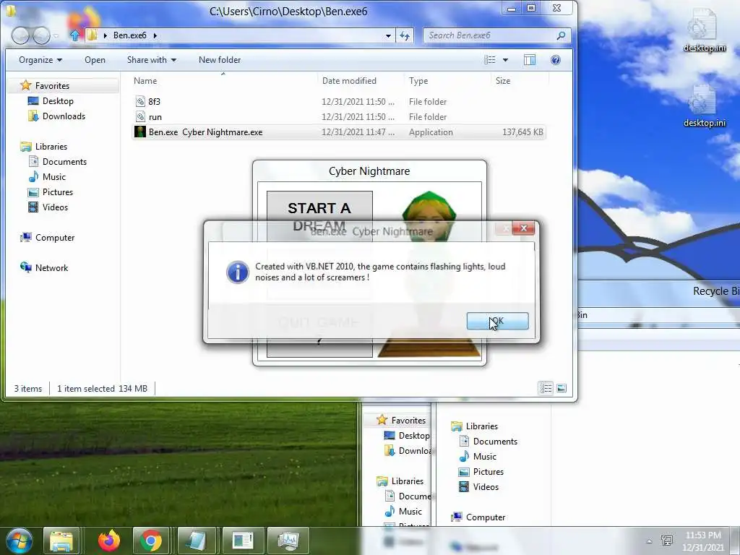The image size is (740, 555).
Task: Open Documents library in the Ben.exe6 window
Action: pos(64,161)
